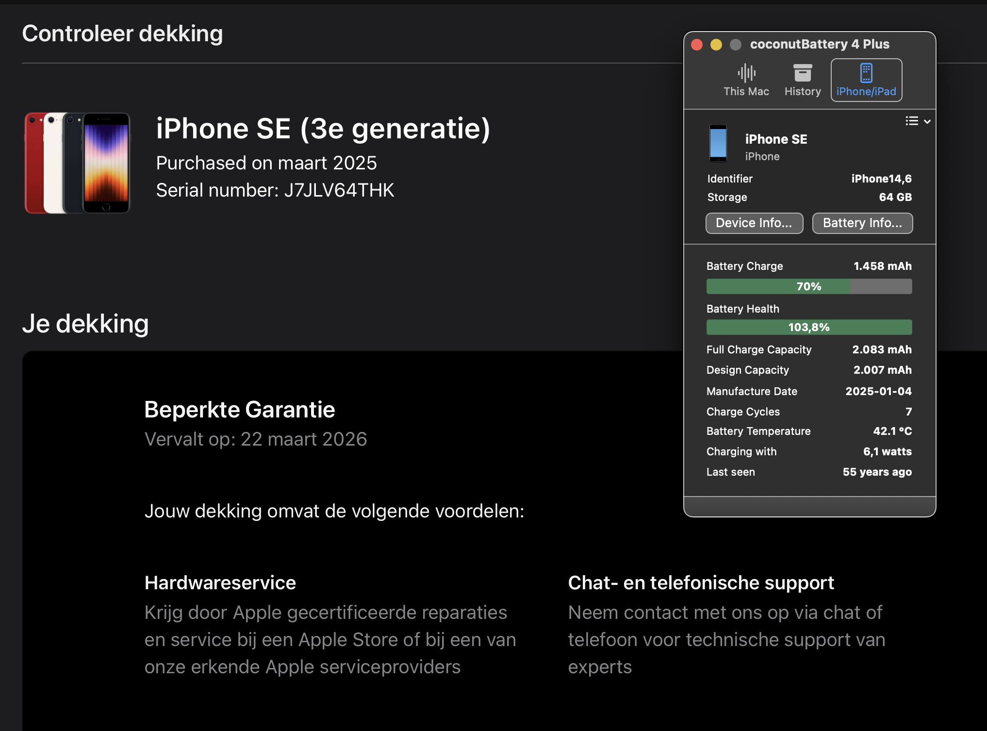Image resolution: width=987 pixels, height=731 pixels.
Task: Click the Controleer dekking page title
Action: coord(122,33)
